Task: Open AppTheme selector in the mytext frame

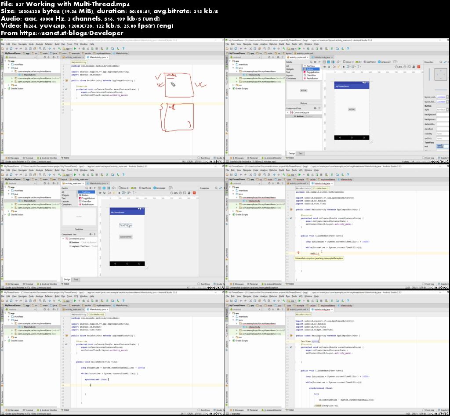Action: click(145, 188)
